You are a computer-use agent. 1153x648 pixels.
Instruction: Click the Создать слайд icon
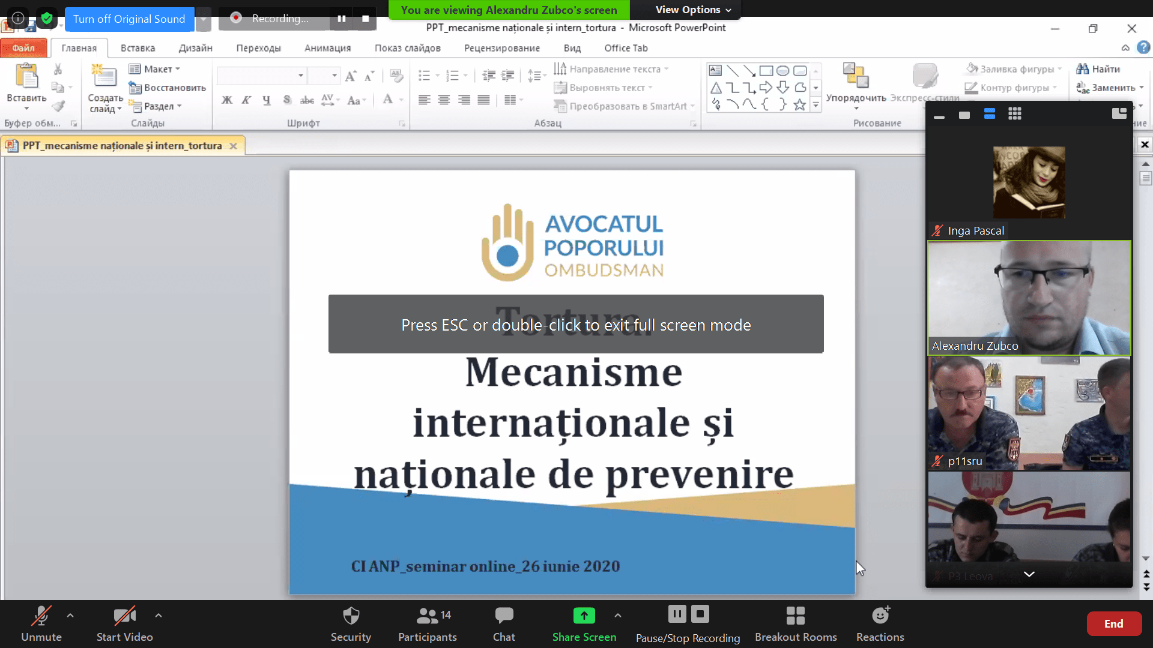(x=104, y=77)
